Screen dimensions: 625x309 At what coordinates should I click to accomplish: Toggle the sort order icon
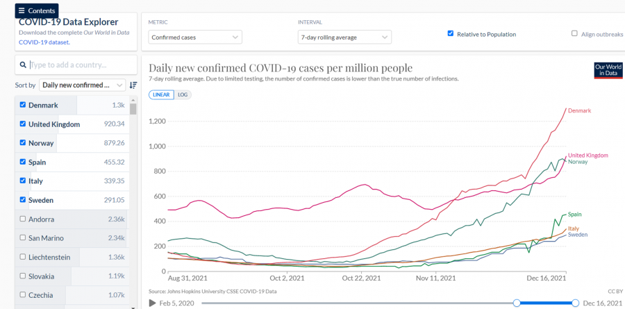pos(133,85)
